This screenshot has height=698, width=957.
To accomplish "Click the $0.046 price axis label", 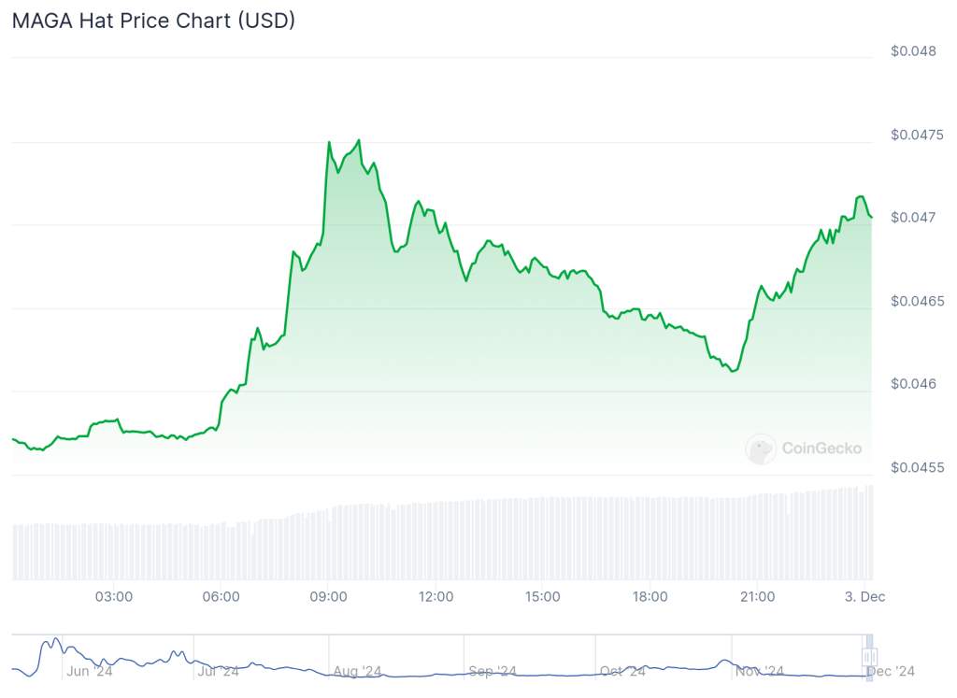I will pos(913,383).
